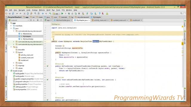Viewport: 191px width, 107px height.
Task: Switch to the content_main.xml tab
Action: [x=119, y=20]
